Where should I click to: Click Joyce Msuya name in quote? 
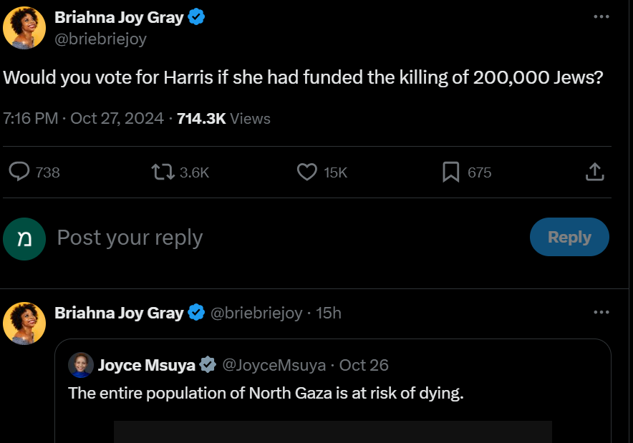(x=146, y=365)
